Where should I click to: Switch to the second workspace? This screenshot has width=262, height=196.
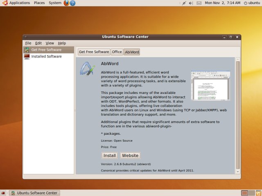(x=251, y=193)
